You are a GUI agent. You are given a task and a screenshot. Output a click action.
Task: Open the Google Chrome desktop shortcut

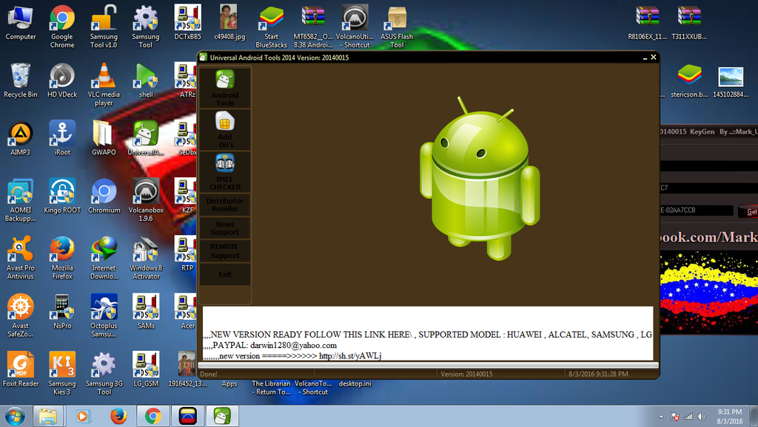[62, 27]
